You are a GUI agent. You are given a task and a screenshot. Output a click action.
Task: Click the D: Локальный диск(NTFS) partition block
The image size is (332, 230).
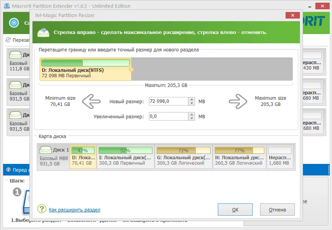click(86, 69)
